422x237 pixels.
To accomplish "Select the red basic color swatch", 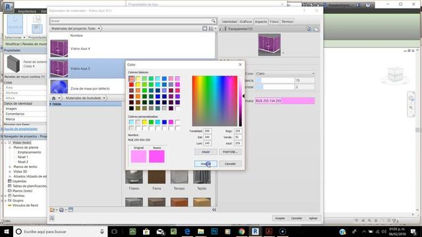I will pyautogui.click(x=131, y=85).
